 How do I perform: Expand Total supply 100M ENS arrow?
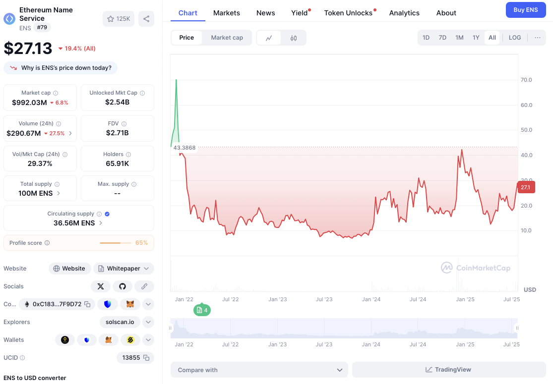coord(59,193)
